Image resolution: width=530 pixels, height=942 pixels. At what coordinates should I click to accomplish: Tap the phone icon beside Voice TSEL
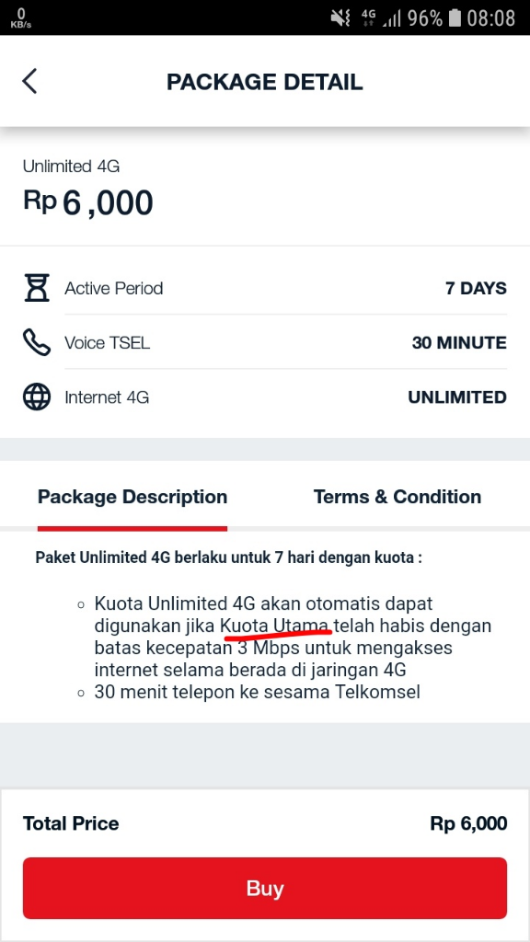point(38,342)
